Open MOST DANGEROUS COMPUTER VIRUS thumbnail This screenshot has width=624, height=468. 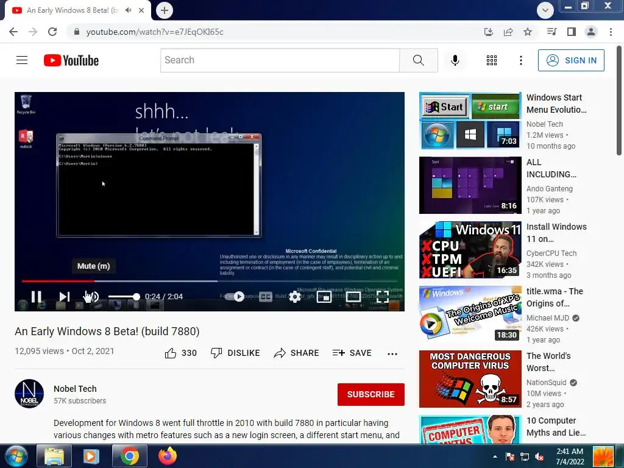470,379
